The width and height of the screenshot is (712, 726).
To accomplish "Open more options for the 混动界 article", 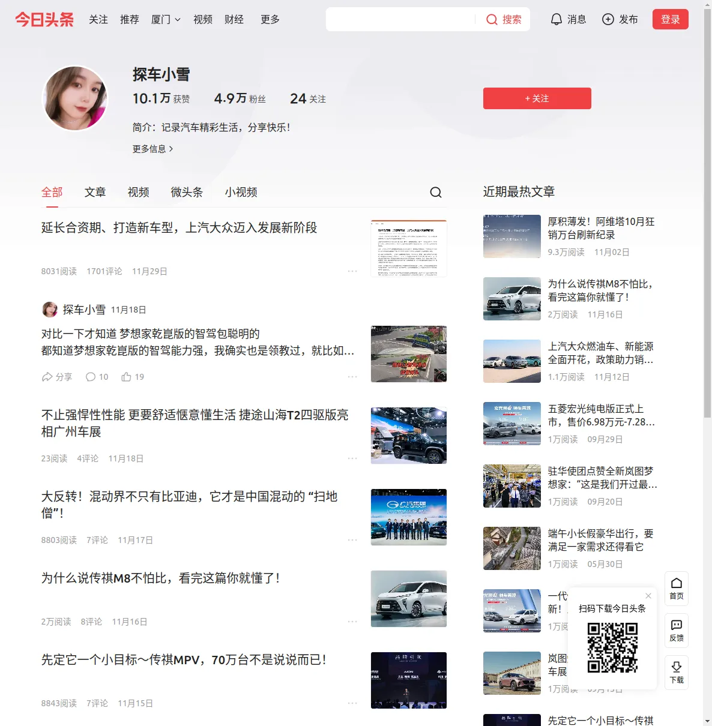I will [352, 540].
